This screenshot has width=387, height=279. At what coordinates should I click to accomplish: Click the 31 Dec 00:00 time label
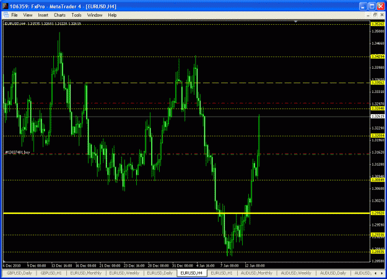tap(183, 265)
